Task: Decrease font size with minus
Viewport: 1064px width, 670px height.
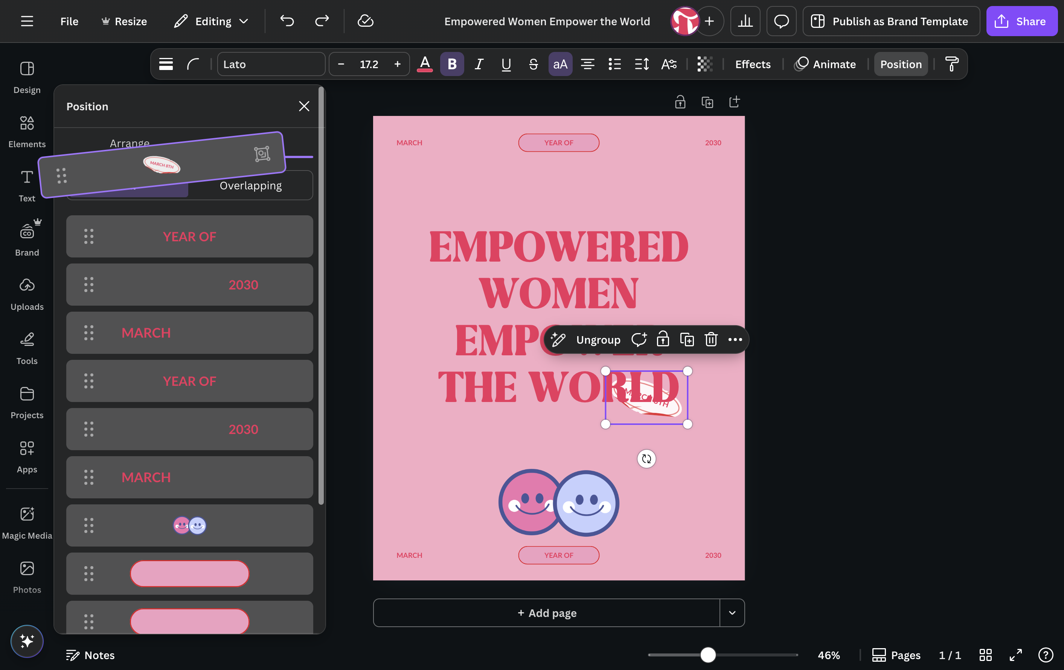Action: (x=341, y=64)
